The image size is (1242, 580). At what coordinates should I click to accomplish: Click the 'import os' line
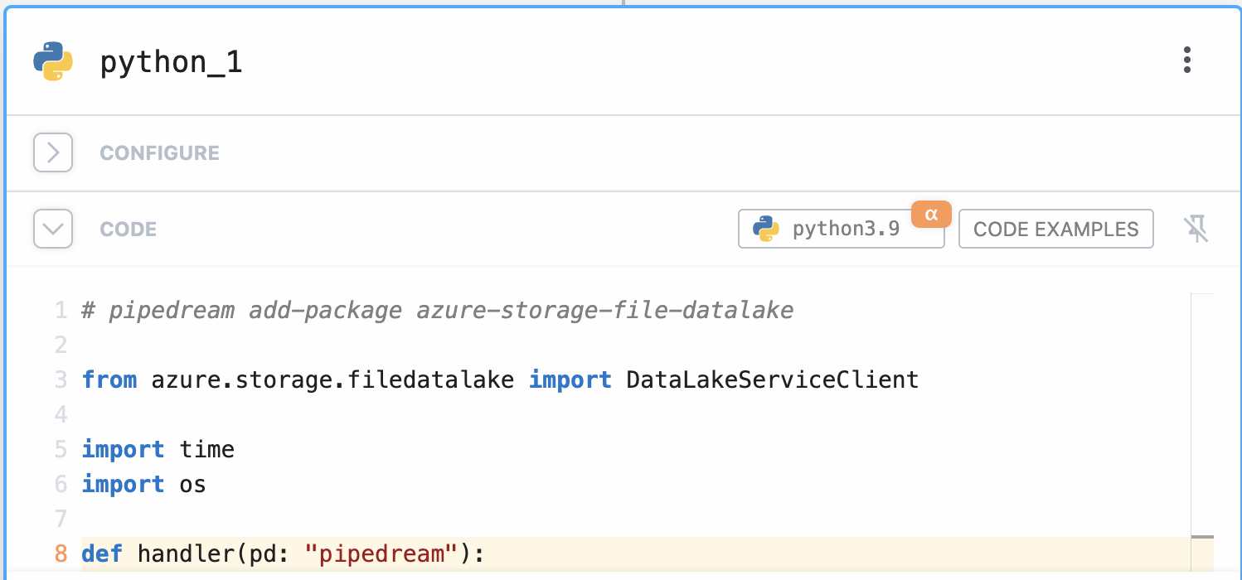(x=143, y=484)
